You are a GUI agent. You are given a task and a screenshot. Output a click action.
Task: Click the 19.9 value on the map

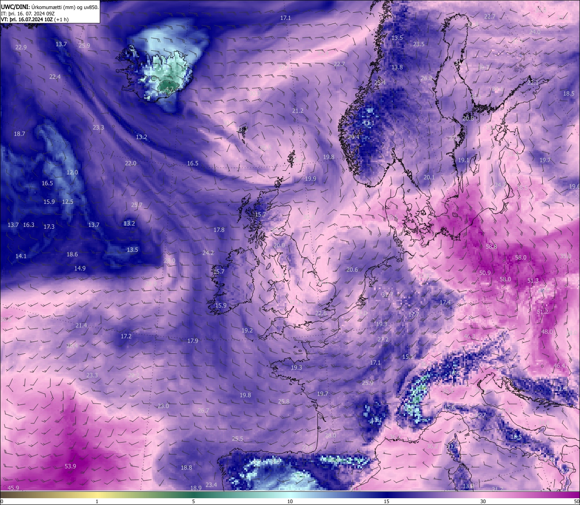tap(310, 179)
